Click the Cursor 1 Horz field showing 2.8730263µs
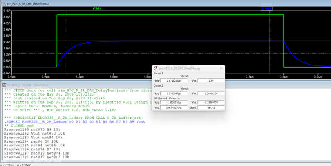 coord(174,81)
